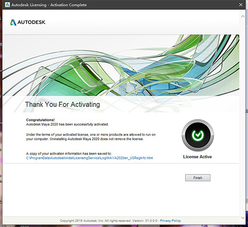Click the Autodesk logo in the header

[x=28, y=22]
